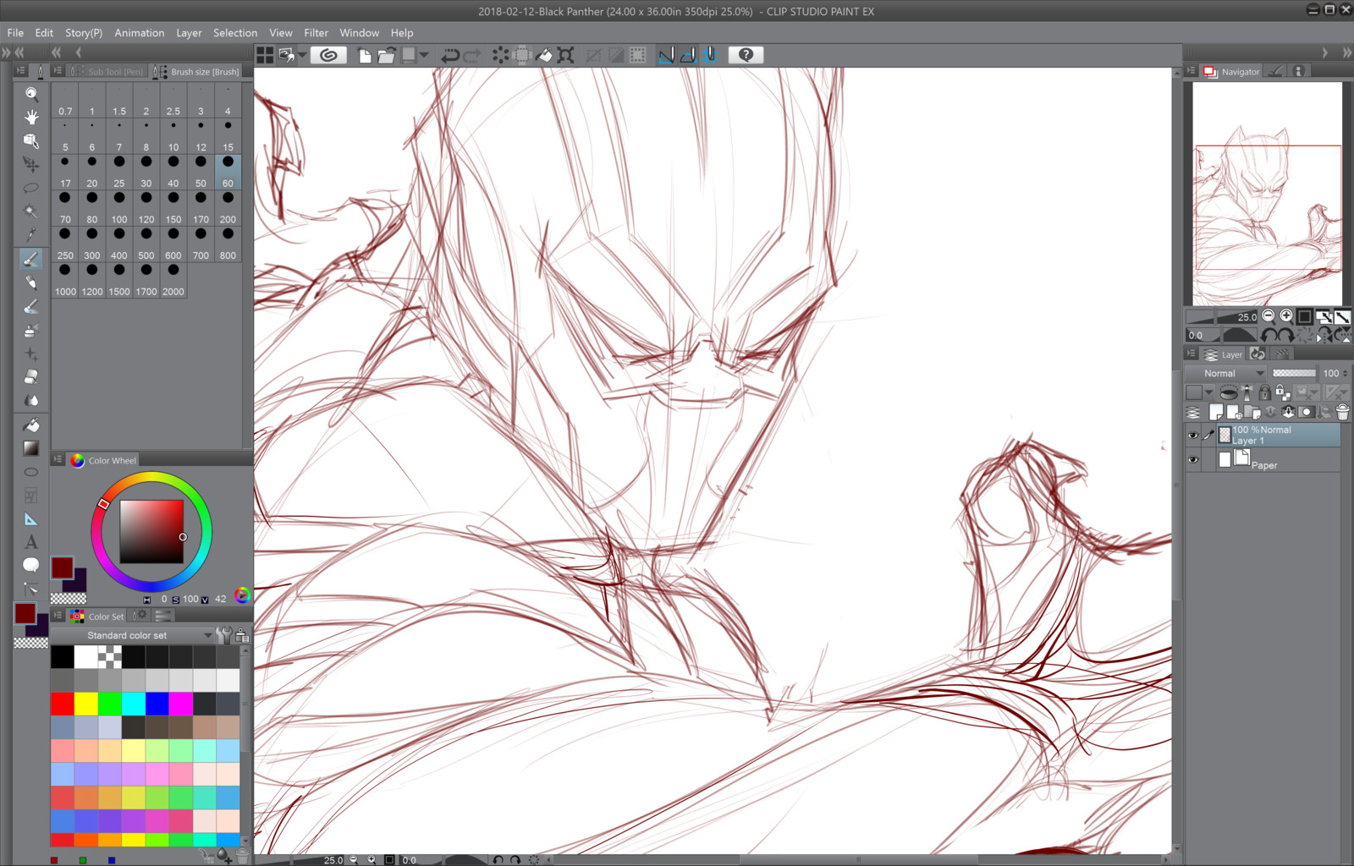This screenshot has width=1354, height=866.
Task: Open the save icon dropdown arrow
Action: [424, 56]
